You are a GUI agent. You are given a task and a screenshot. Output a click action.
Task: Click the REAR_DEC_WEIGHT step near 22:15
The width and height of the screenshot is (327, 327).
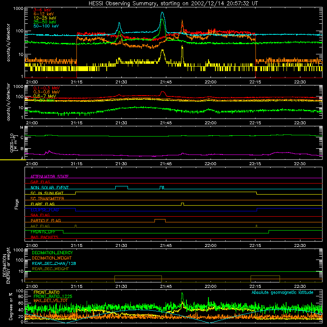tap(265, 279)
